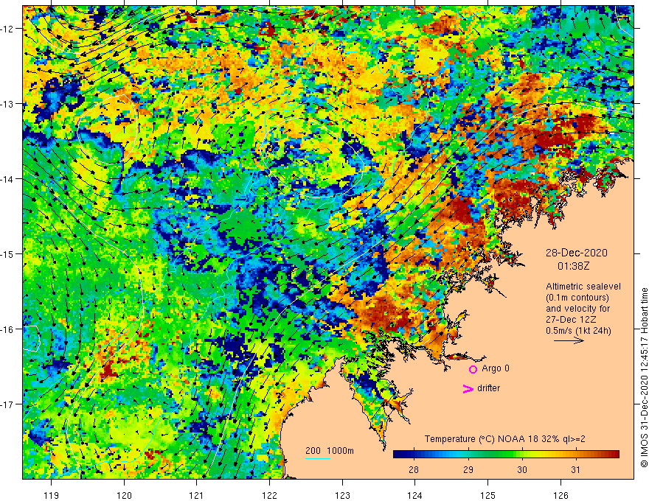This screenshot has height=501, width=649.
Task: Click the color bar label '28'
Action: pyautogui.click(x=413, y=469)
